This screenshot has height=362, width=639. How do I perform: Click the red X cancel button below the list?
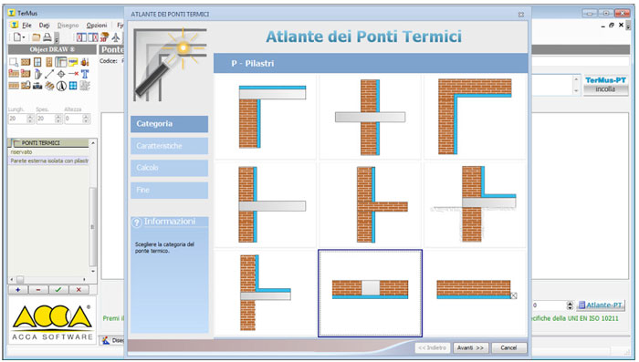tap(79, 290)
